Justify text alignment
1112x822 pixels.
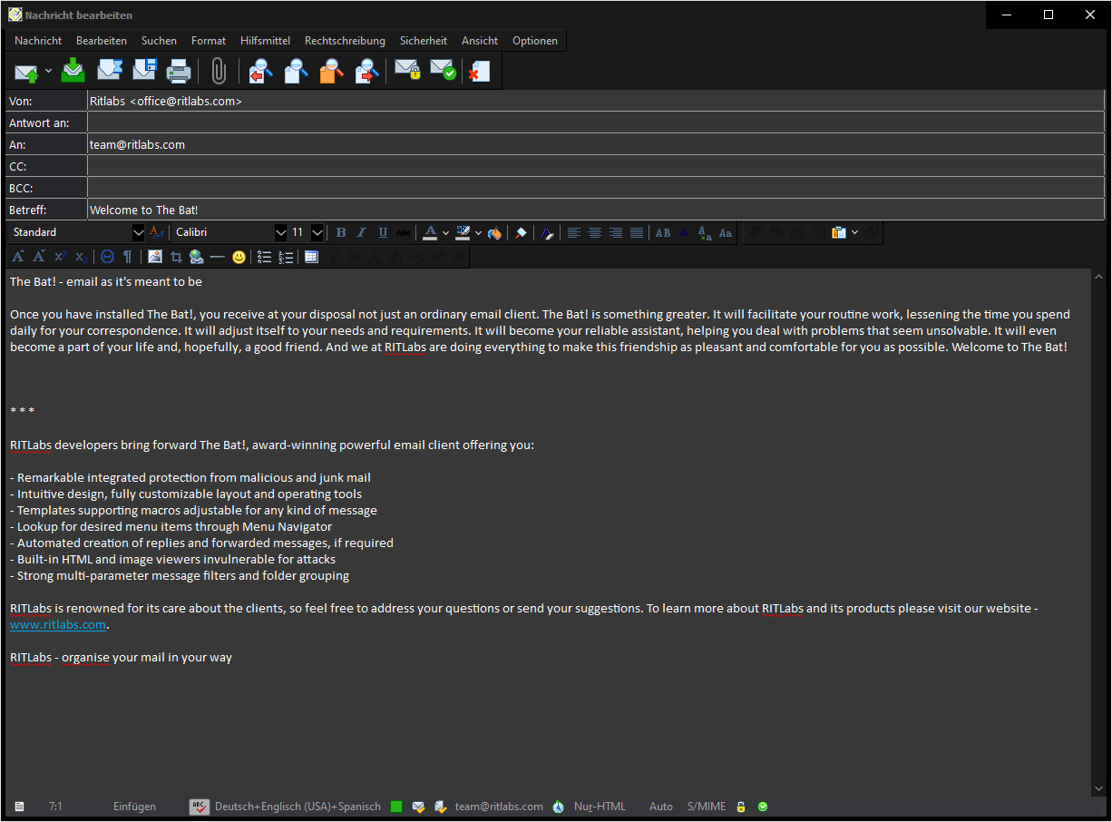click(x=636, y=232)
